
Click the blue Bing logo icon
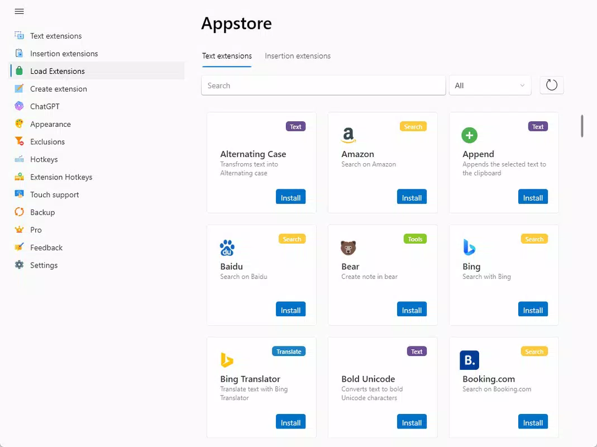pos(469,248)
